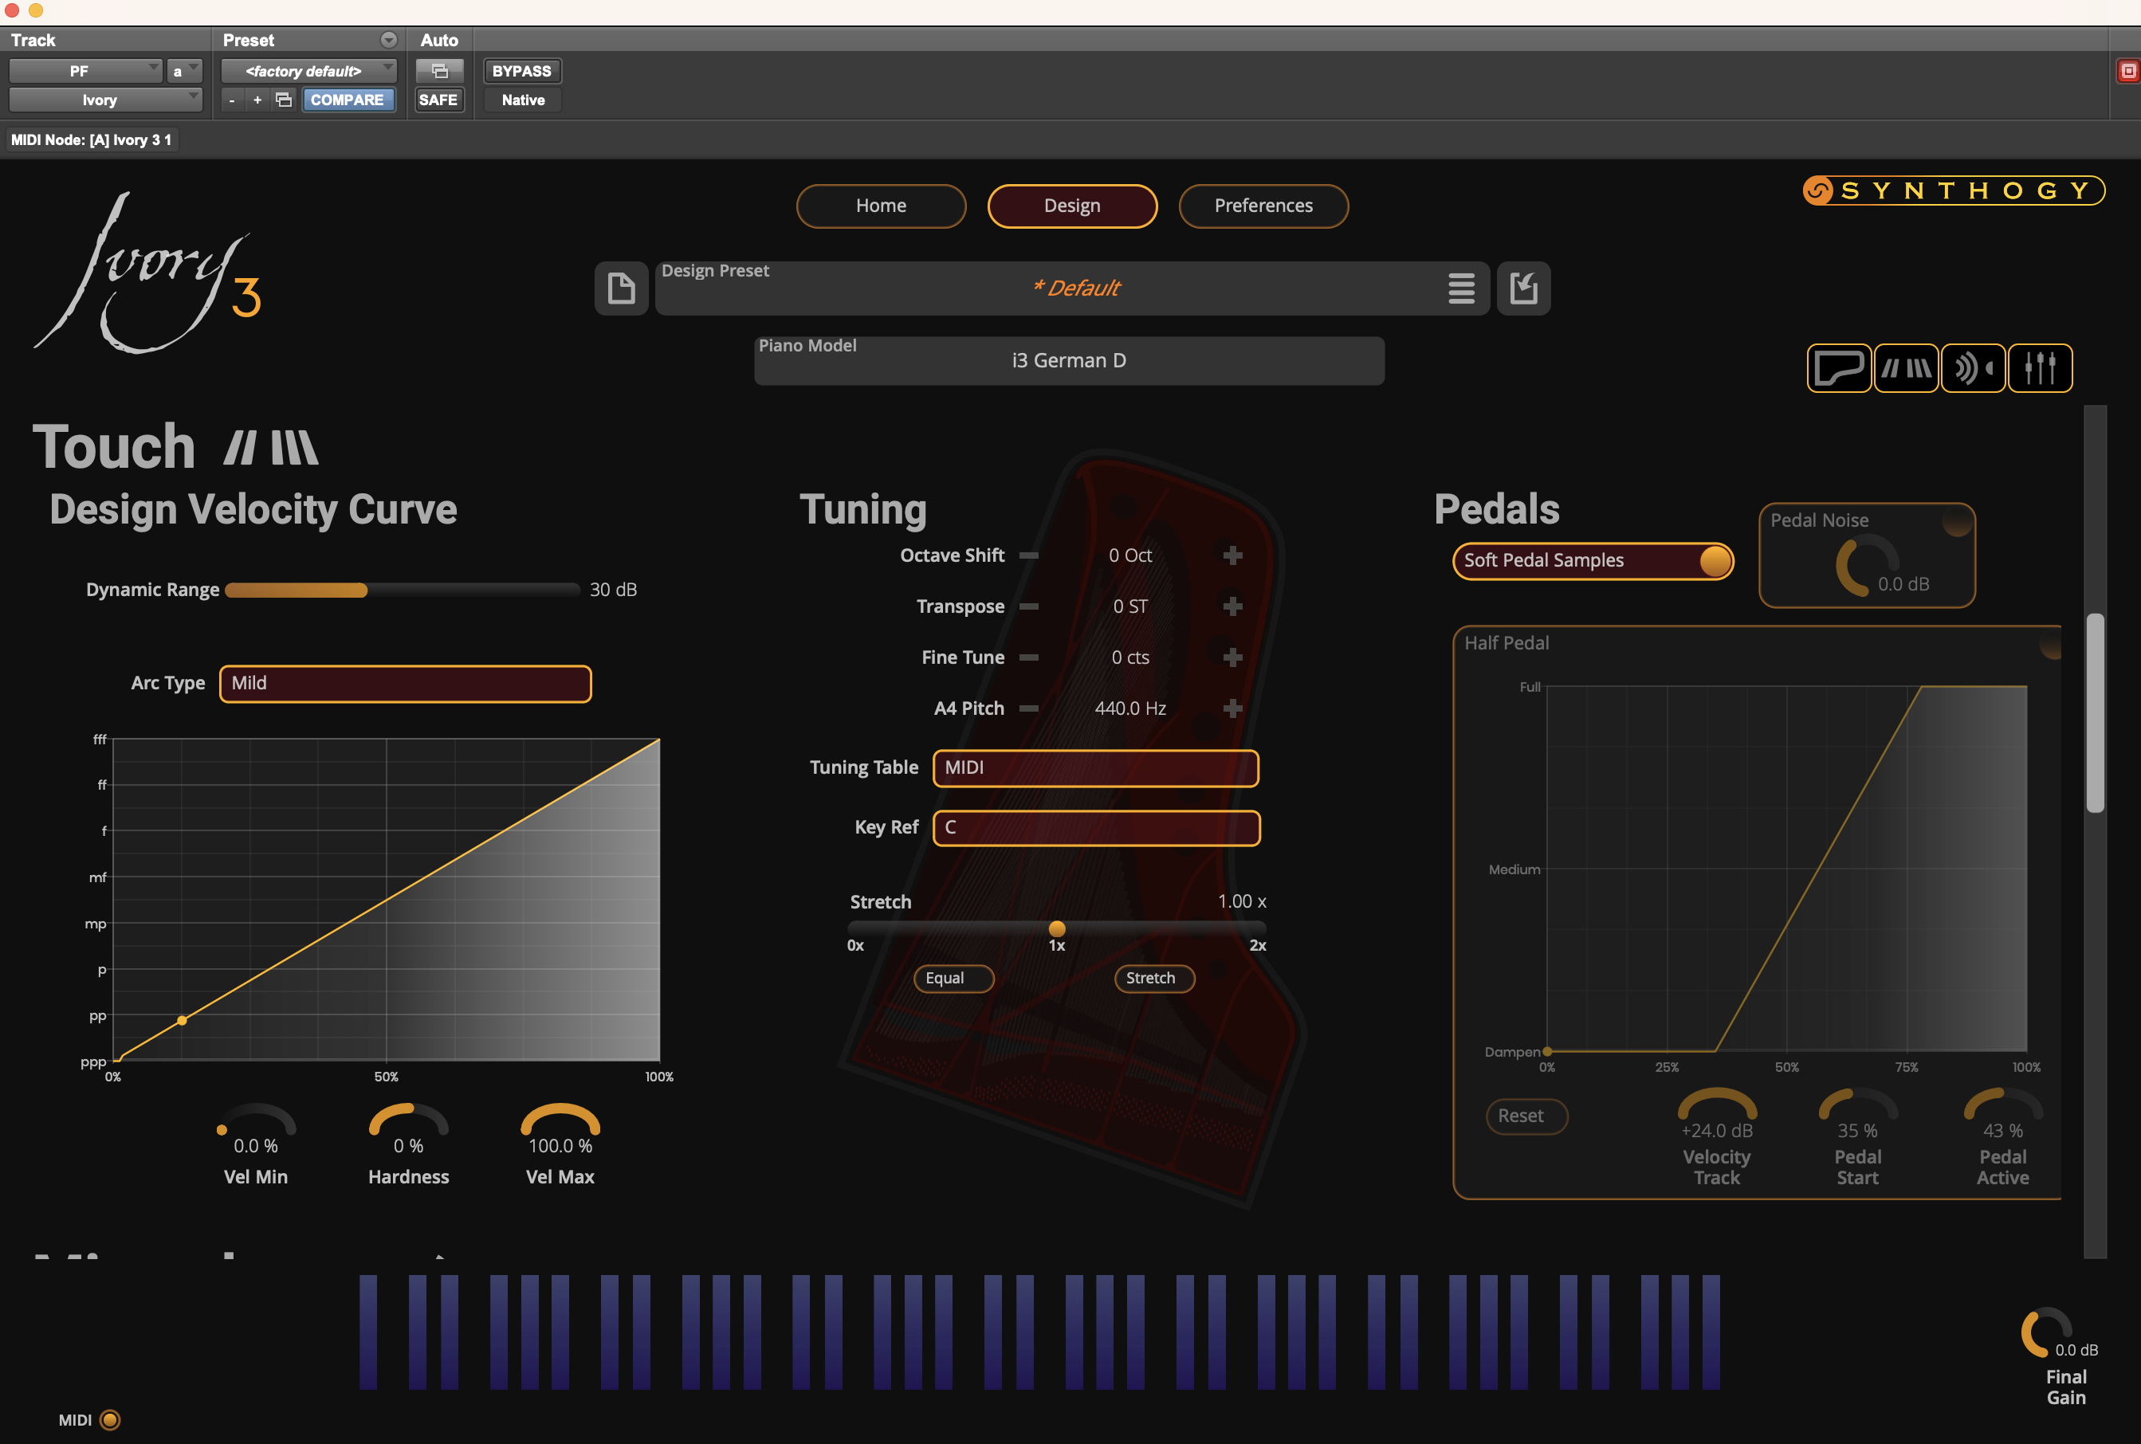This screenshot has height=1444, width=2141.
Task: Click the Reset button in Half Pedal
Action: tap(1526, 1116)
